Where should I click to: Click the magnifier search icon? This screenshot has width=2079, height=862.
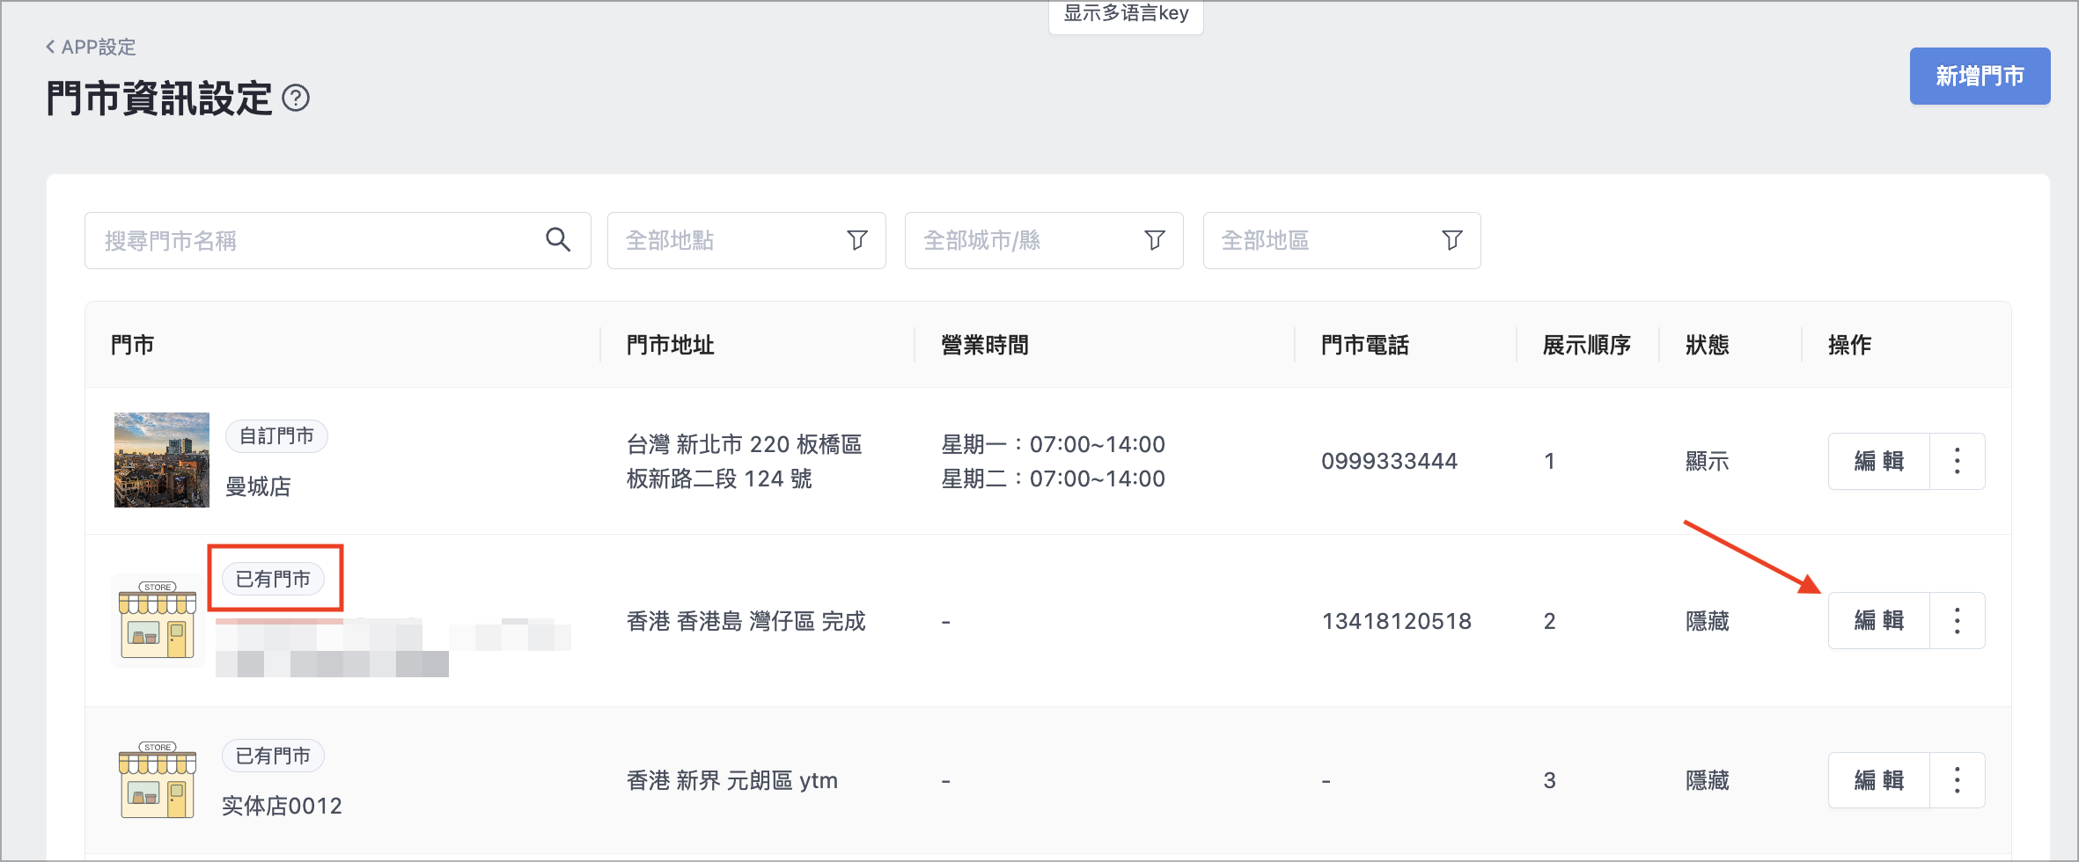pos(558,239)
